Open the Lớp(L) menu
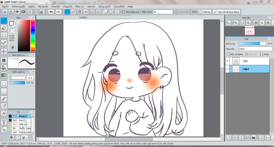Viewport: 274px width, 147px height. (32, 6)
